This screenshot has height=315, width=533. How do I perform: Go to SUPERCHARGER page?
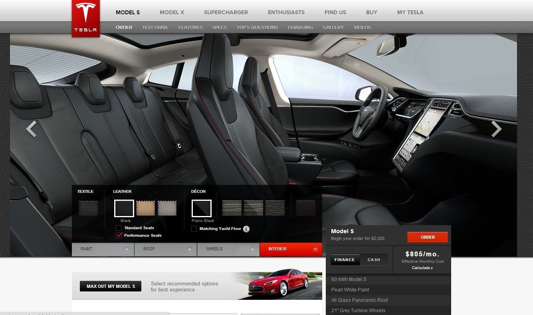point(226,12)
